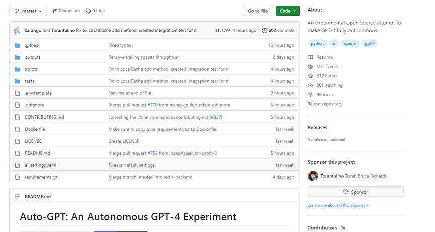Open the scripts folder

tap(31, 69)
